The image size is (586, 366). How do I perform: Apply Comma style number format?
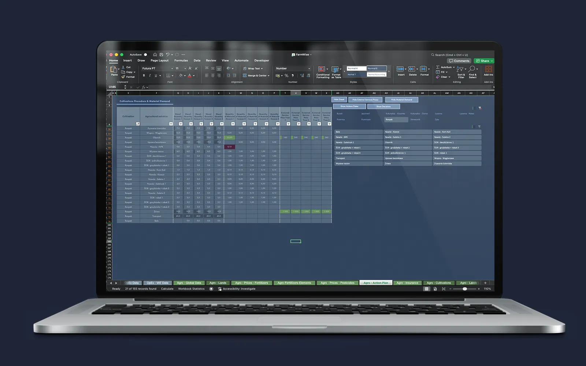coord(293,75)
